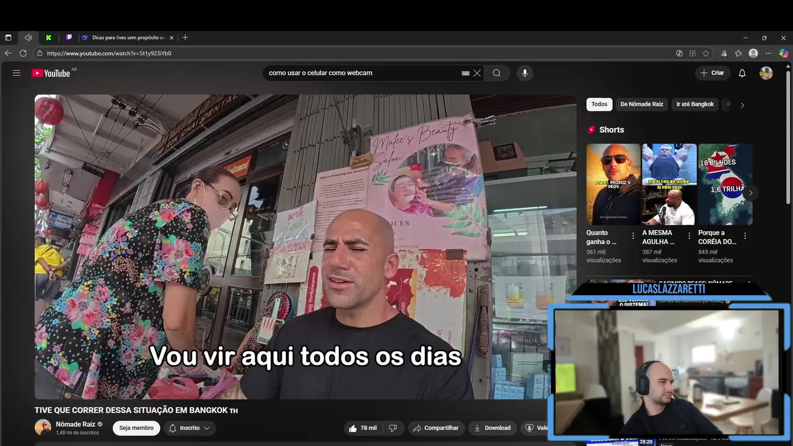Open the Nômade Raiz channel avatar
The image size is (793, 446).
point(43,427)
